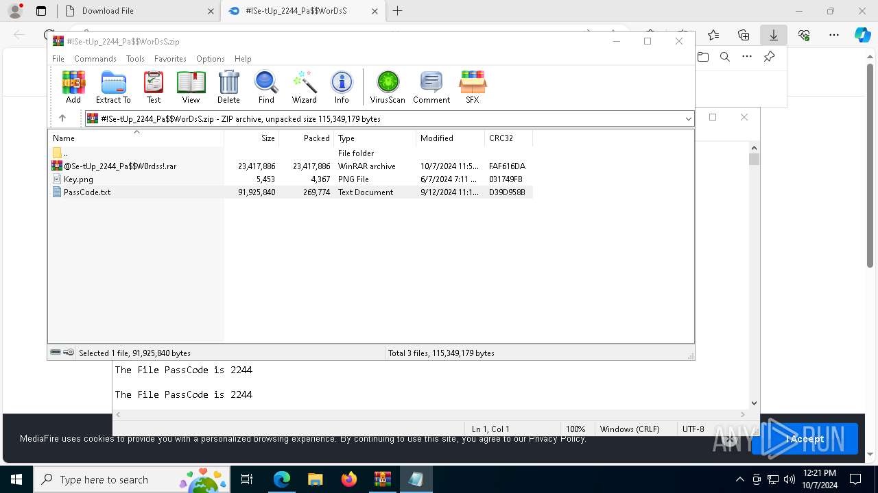
Task: Run VirusScan on the archive
Action: (x=388, y=87)
